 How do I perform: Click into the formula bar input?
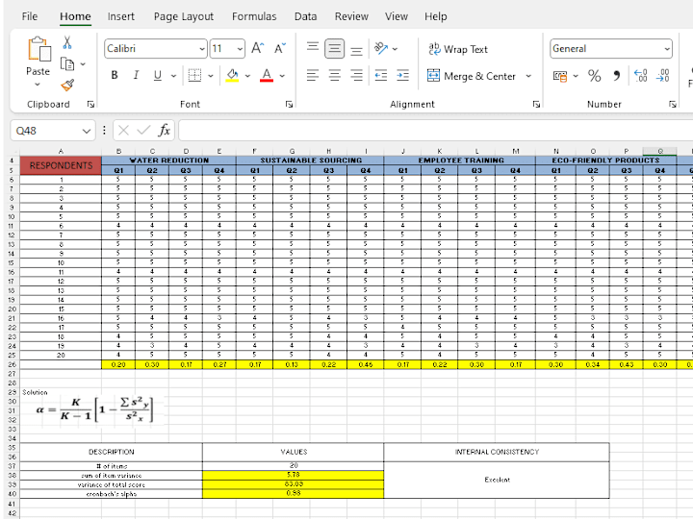pyautogui.click(x=435, y=130)
